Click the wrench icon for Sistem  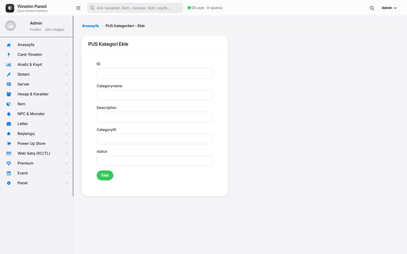(x=9, y=75)
